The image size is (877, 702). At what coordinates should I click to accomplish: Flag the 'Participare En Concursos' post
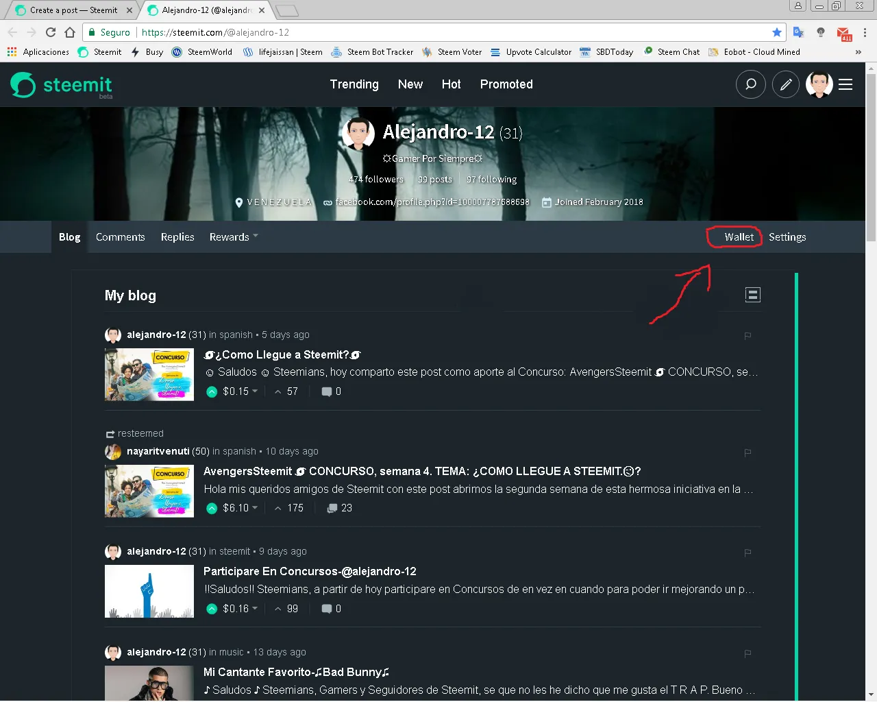pos(748,553)
